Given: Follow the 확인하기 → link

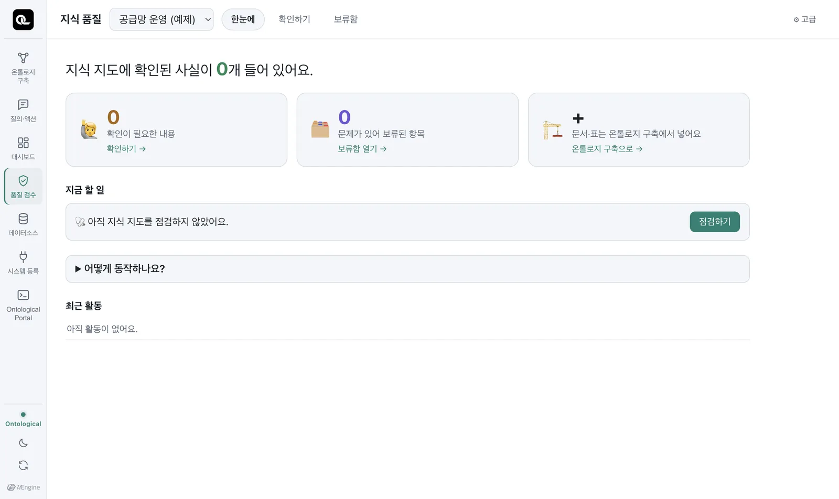Looking at the screenshot, I should (x=126, y=149).
